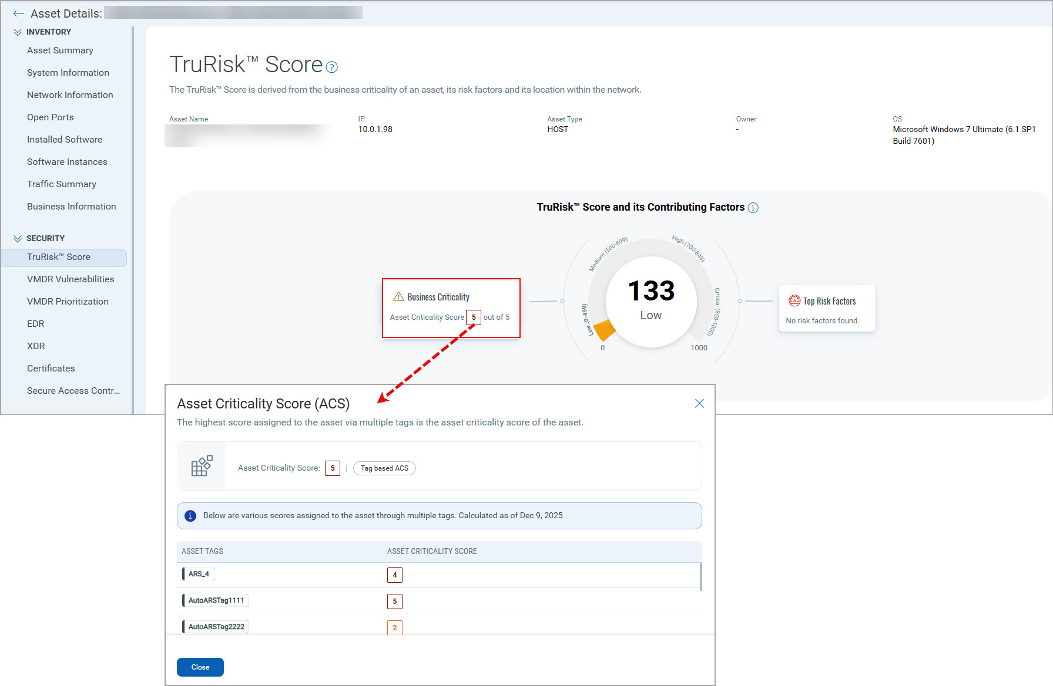Image resolution: width=1053 pixels, height=686 pixels.
Task: Click the ACS score 5 badge in the dialog
Action: [333, 468]
